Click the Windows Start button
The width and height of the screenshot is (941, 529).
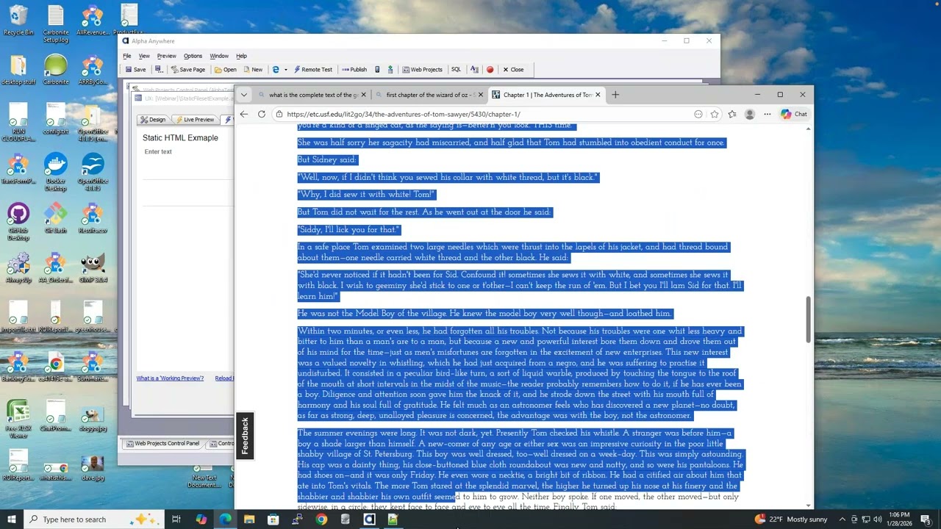pyautogui.click(x=12, y=519)
